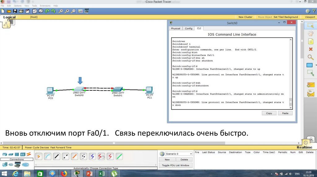Choose the Move Layout hand tool
This screenshot has height=177, width=317.
point(310,33)
